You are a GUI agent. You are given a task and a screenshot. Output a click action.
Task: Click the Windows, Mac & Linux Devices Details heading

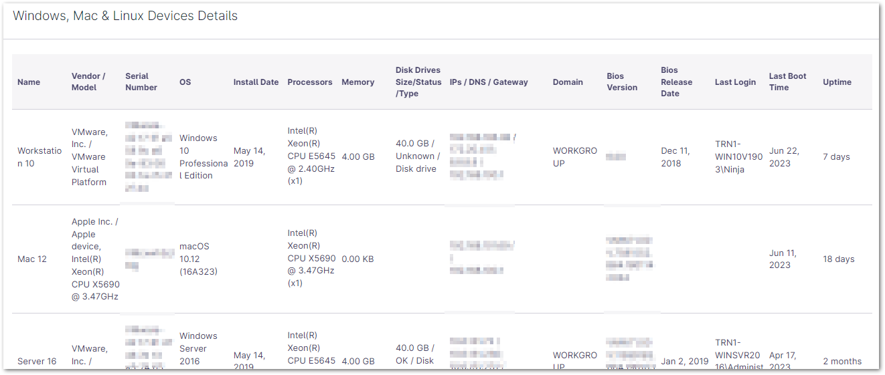[125, 15]
